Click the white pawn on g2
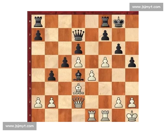Screen dimensions: 166x133 (x=119, y=103)
